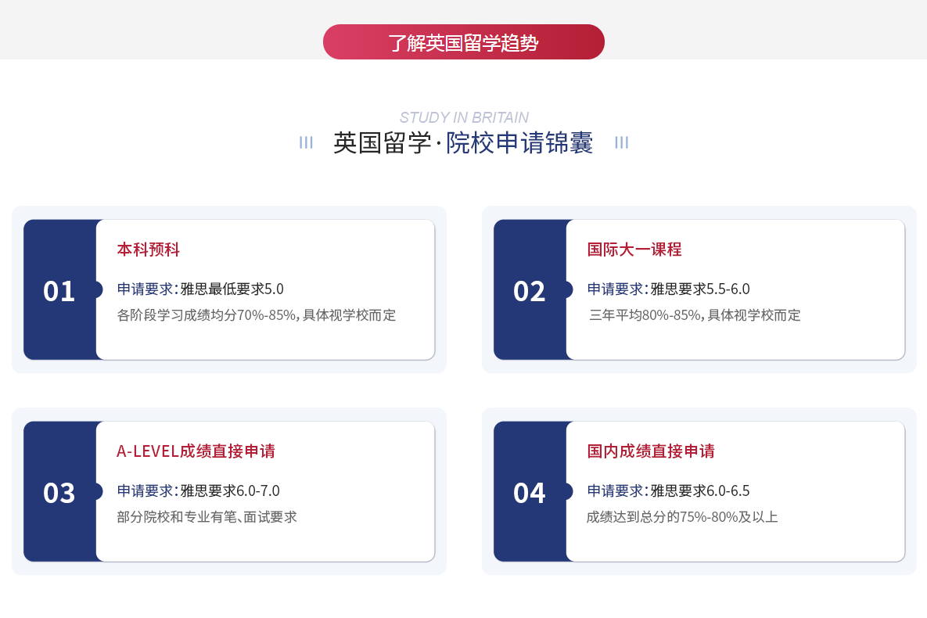Click 三年平均80%-85% description line
This screenshot has height=618, width=927.
(x=695, y=315)
